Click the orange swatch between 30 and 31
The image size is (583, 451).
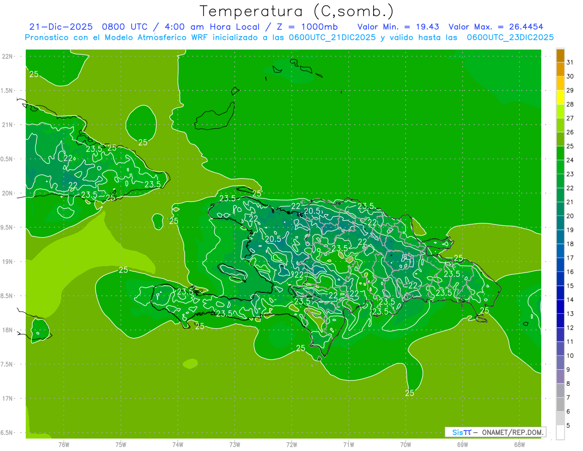(560, 70)
